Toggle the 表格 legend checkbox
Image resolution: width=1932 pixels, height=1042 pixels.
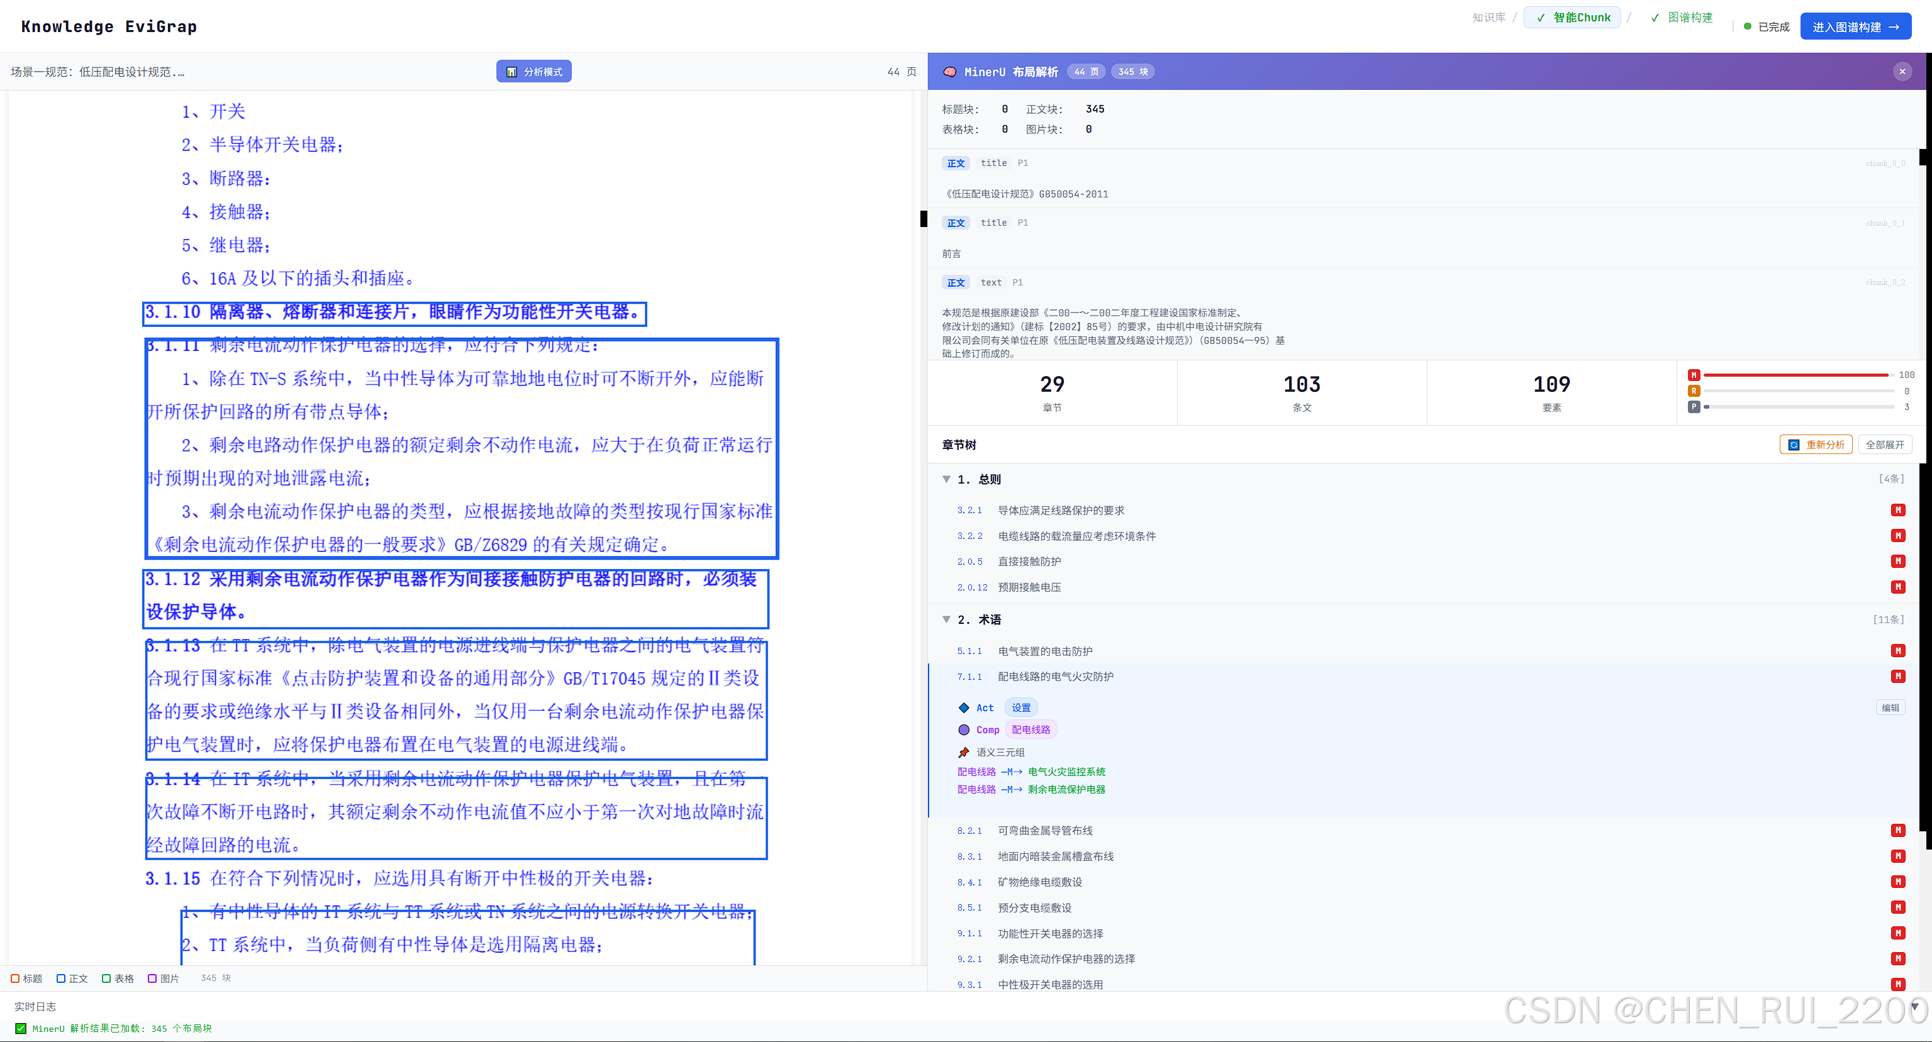[106, 978]
